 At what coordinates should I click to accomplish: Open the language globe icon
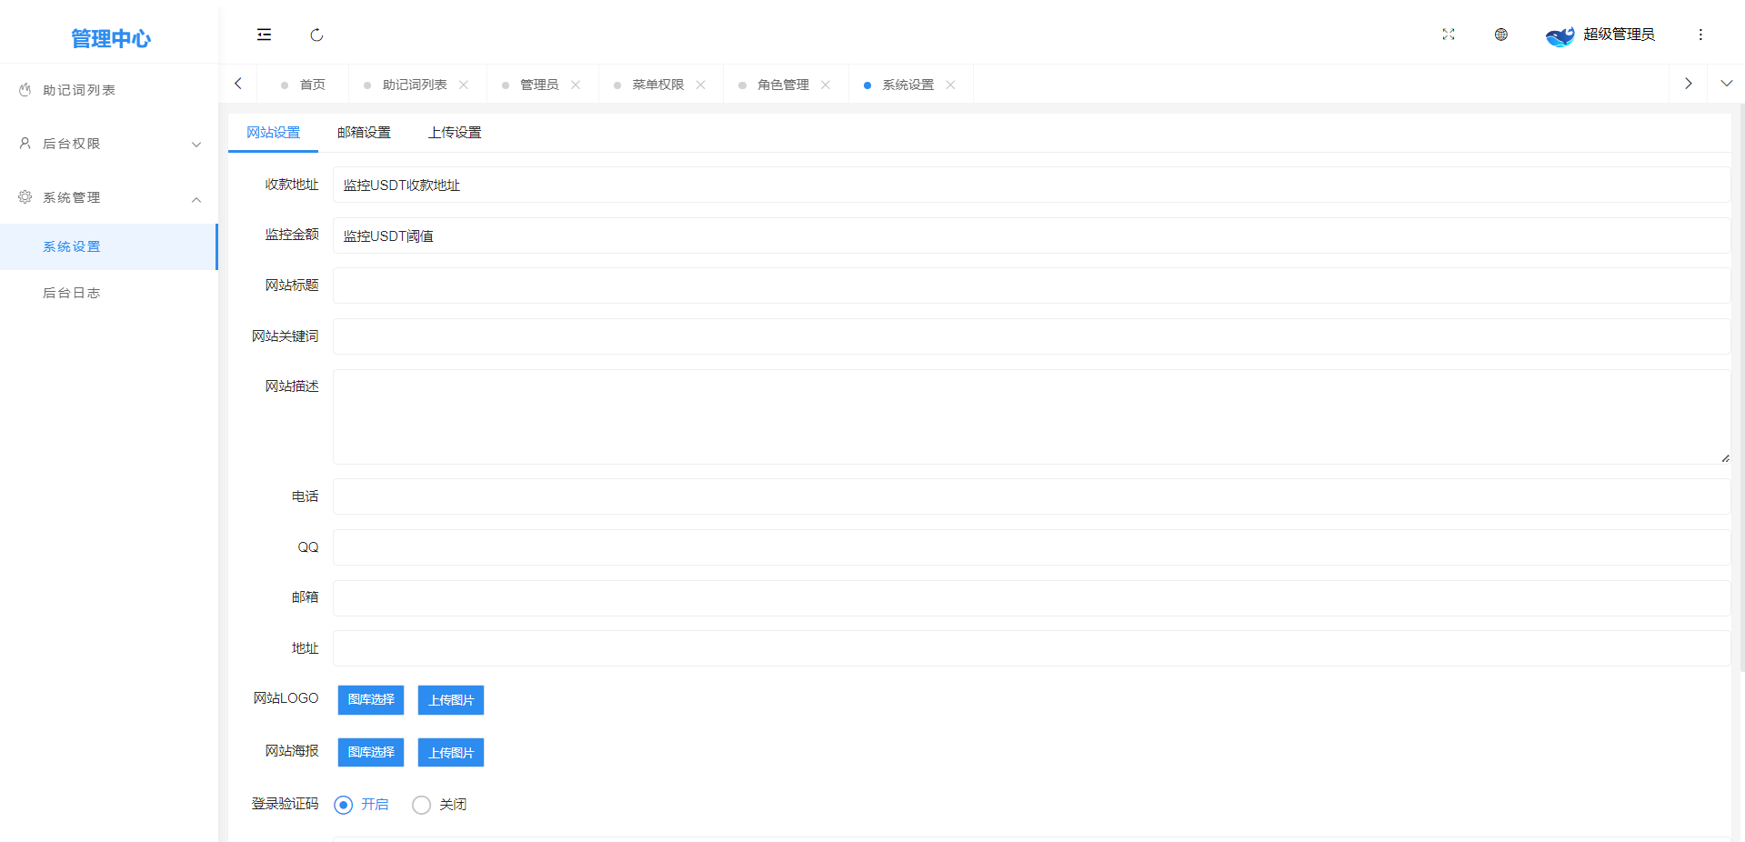click(1500, 35)
